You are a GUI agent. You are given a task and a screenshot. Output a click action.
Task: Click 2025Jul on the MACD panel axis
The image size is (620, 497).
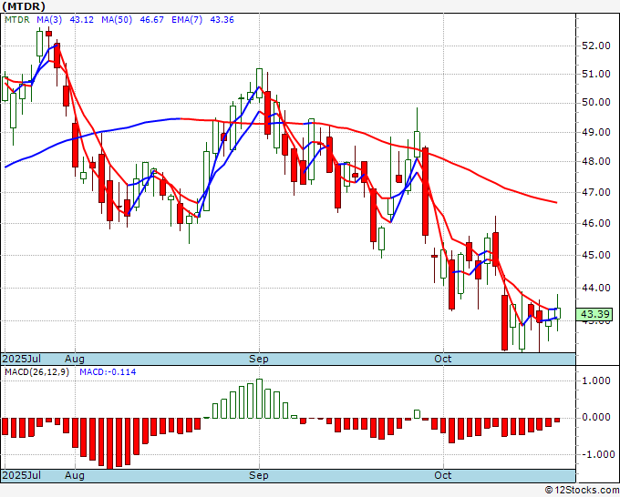pyautogui.click(x=22, y=475)
